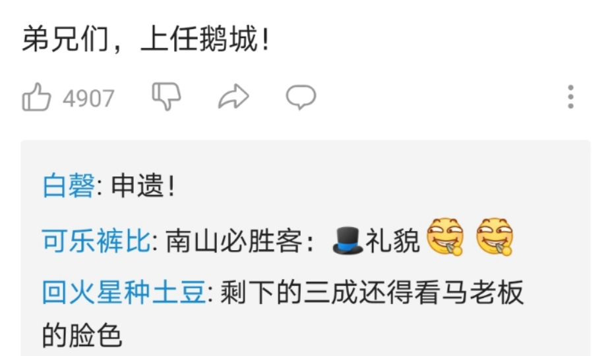Screen dimensions: 614x356
Task: Tap the reply text 南山必胜客
Action: [233, 240]
